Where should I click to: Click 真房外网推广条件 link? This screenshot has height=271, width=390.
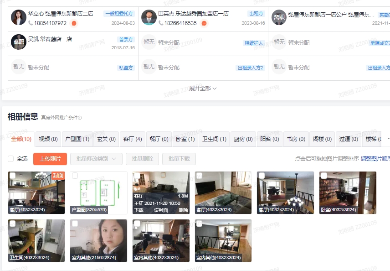click(x=60, y=118)
